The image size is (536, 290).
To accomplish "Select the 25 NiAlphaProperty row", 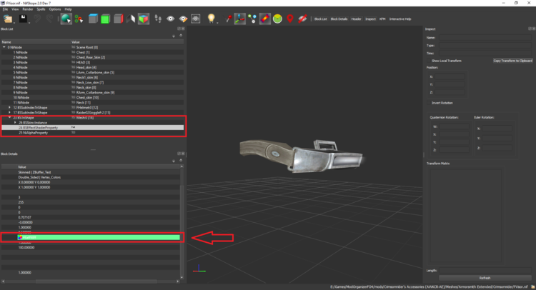I will 92,133.
